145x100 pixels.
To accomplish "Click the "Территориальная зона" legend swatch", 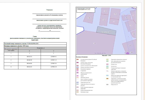I will (78, 82).
